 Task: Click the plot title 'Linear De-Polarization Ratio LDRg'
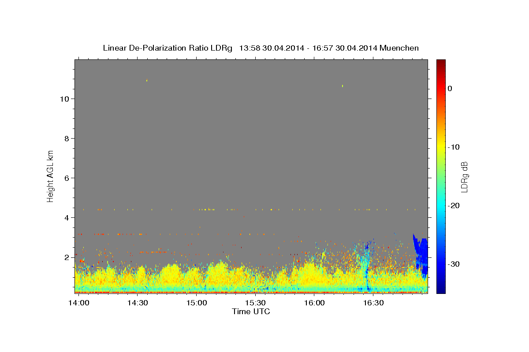point(168,48)
